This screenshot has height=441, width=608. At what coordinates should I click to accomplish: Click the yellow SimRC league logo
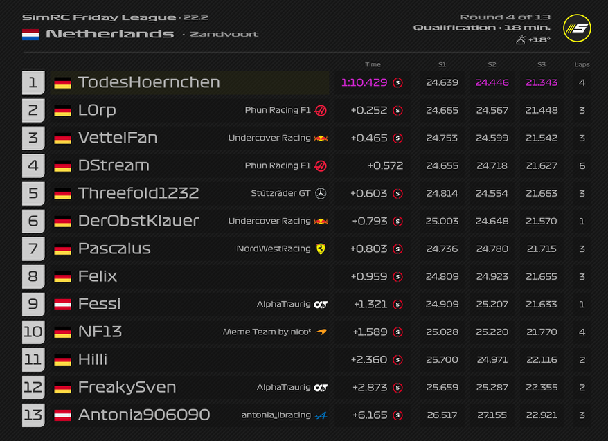click(x=577, y=28)
